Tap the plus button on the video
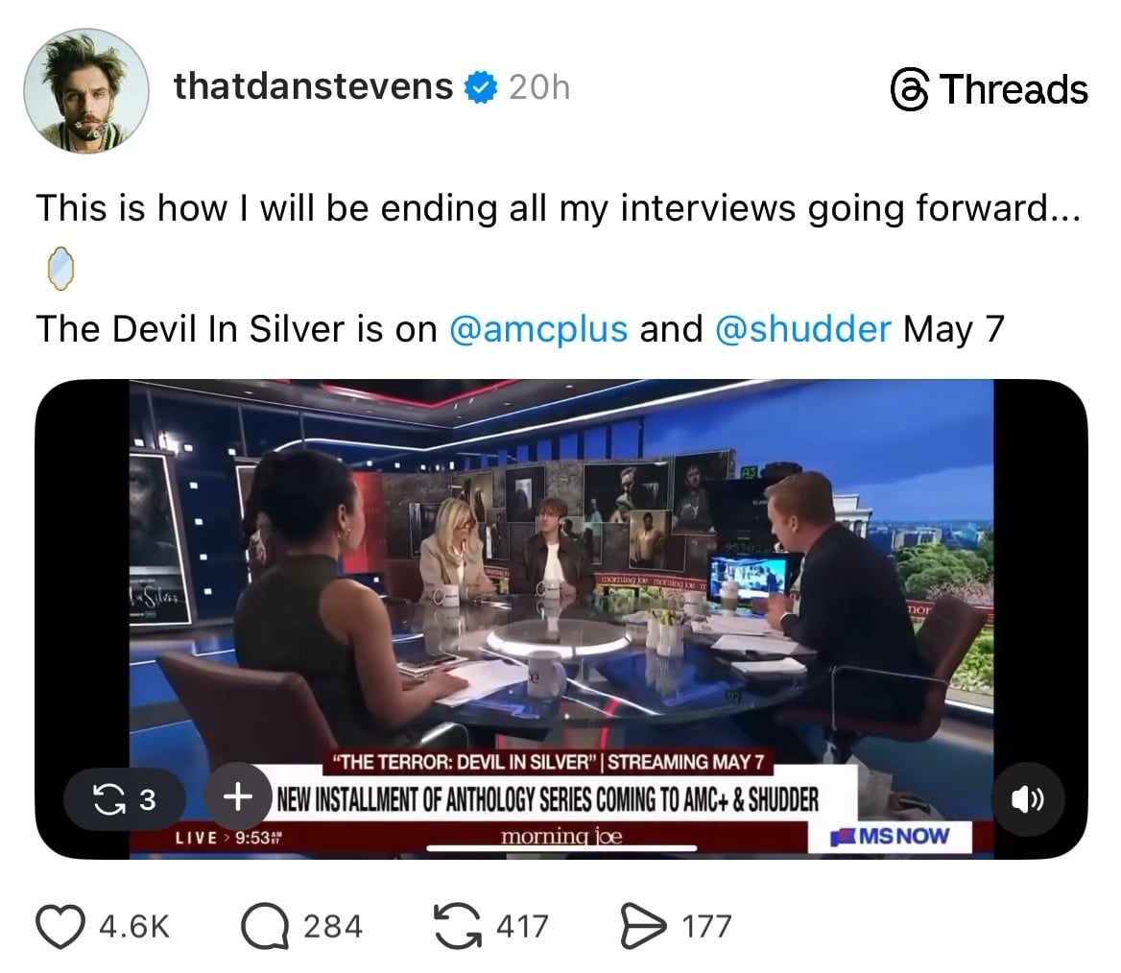 click(x=238, y=795)
